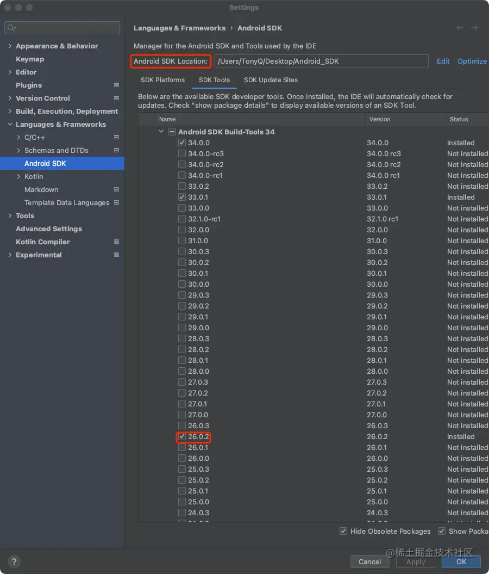
Task: Check the 27.0.3 build-tools checkbox
Action: [x=181, y=382]
